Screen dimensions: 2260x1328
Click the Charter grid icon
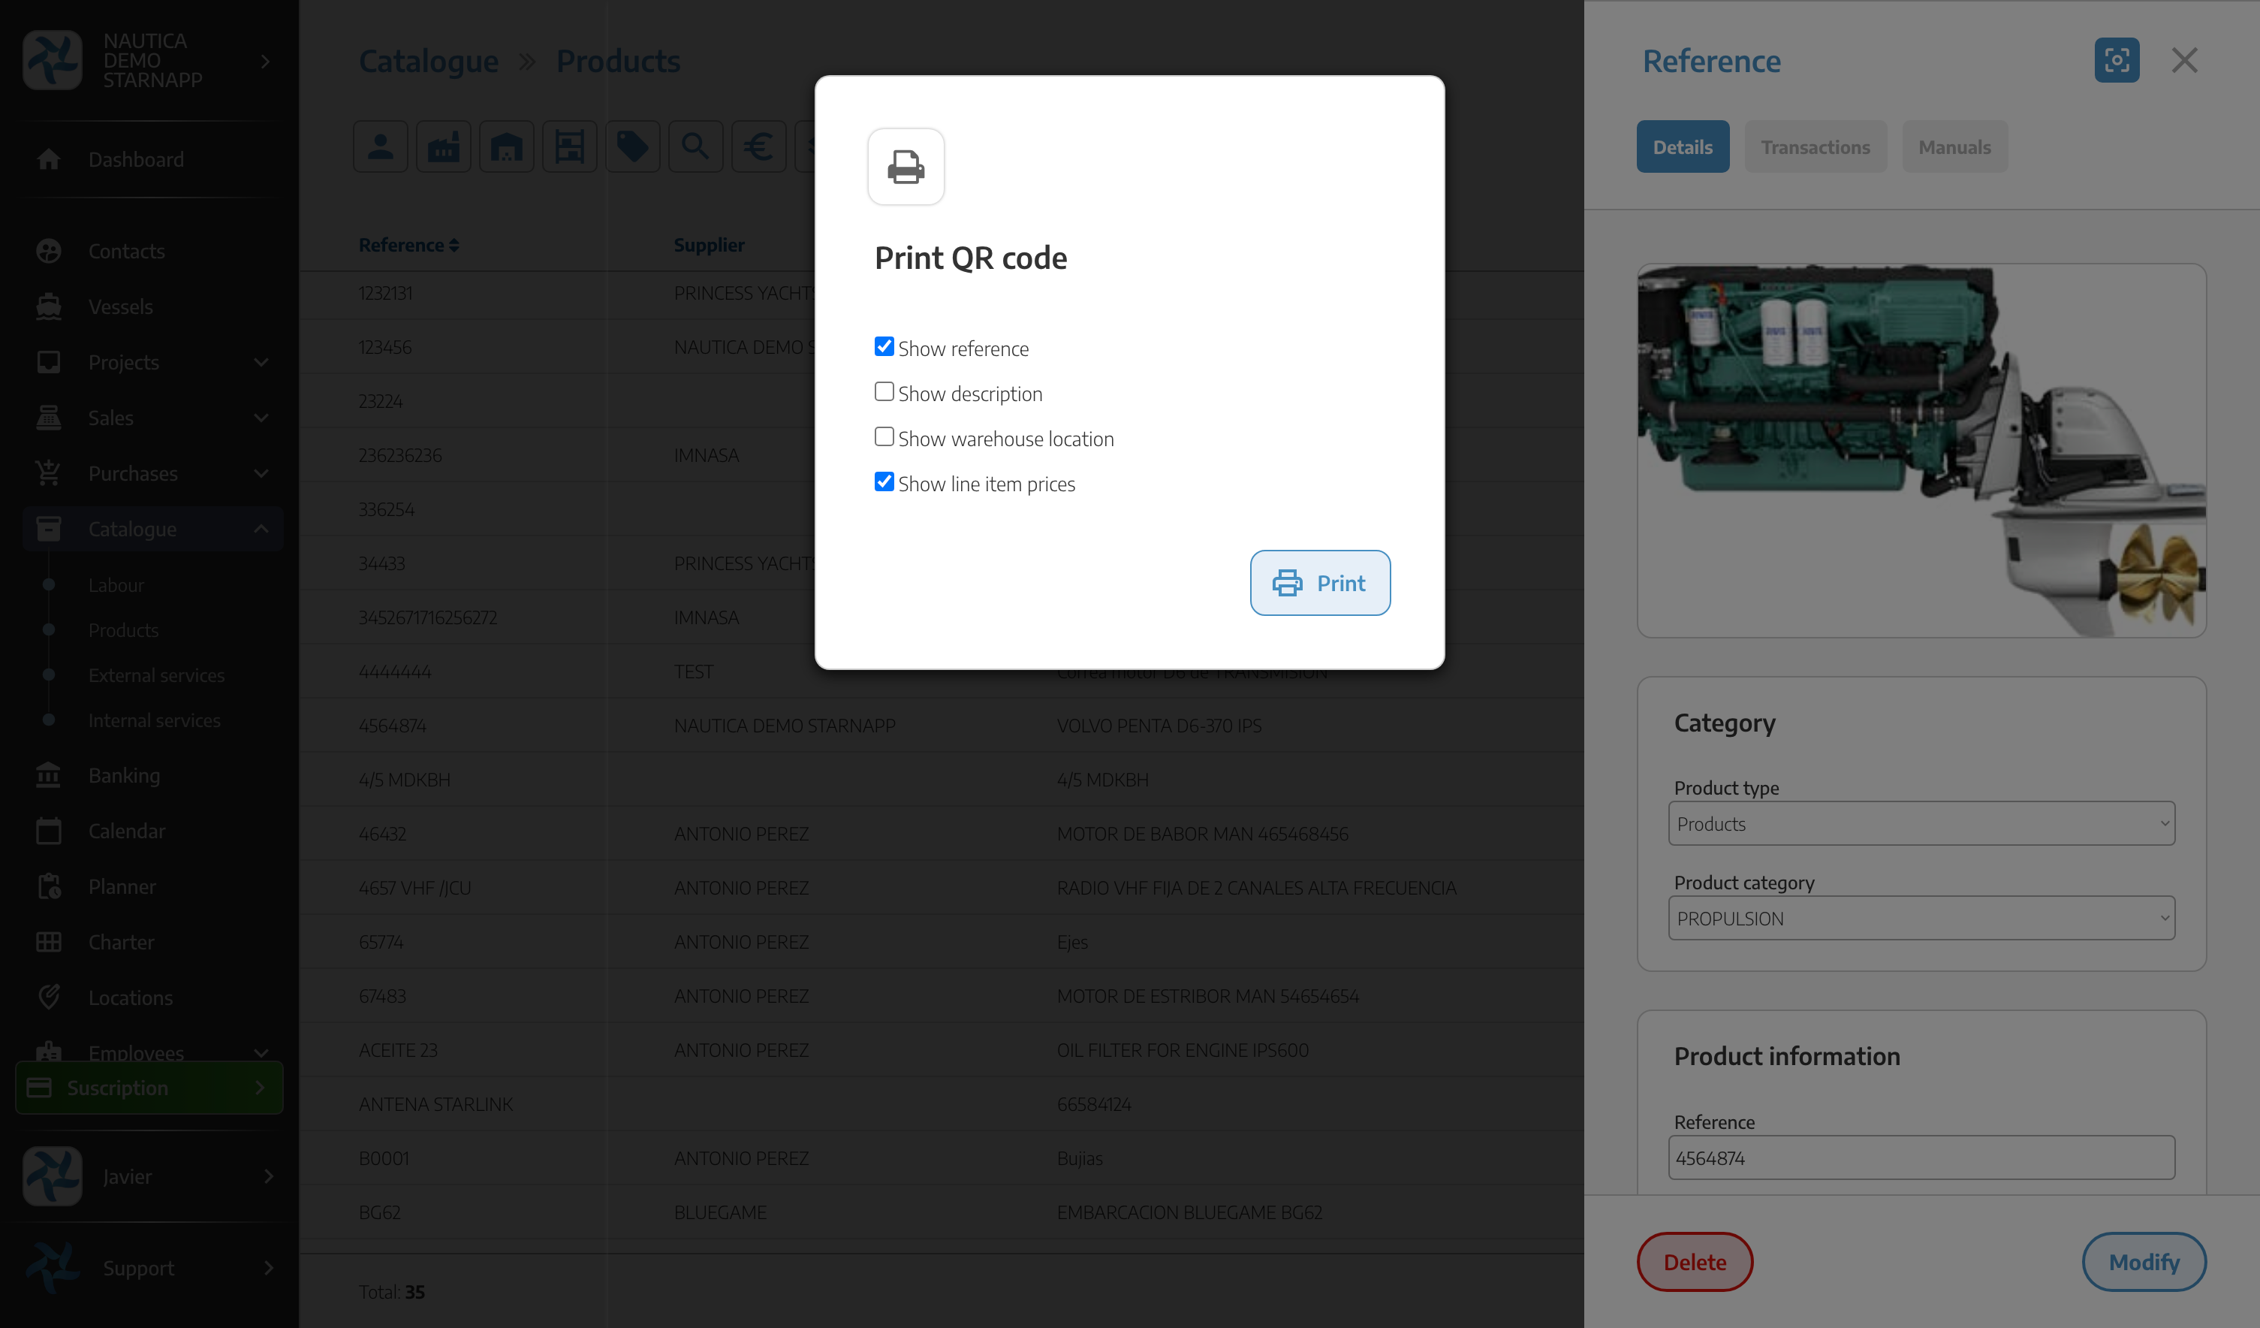click(48, 941)
